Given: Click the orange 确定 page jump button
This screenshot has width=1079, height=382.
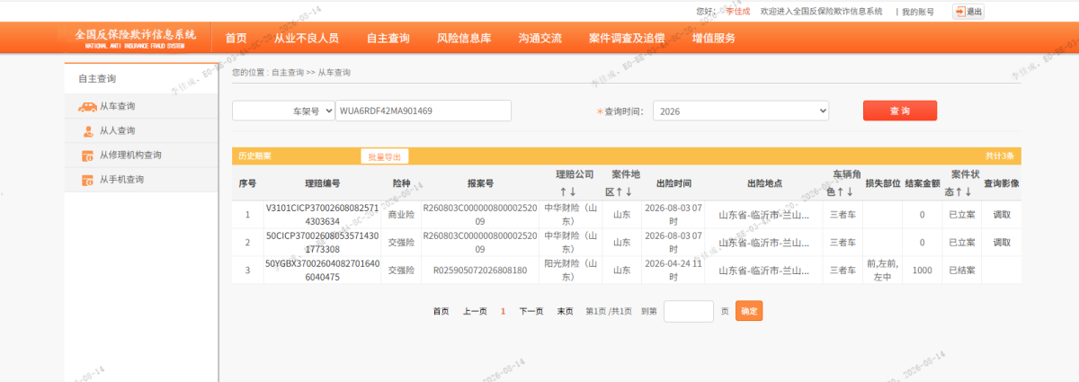Looking at the screenshot, I should [x=749, y=311].
